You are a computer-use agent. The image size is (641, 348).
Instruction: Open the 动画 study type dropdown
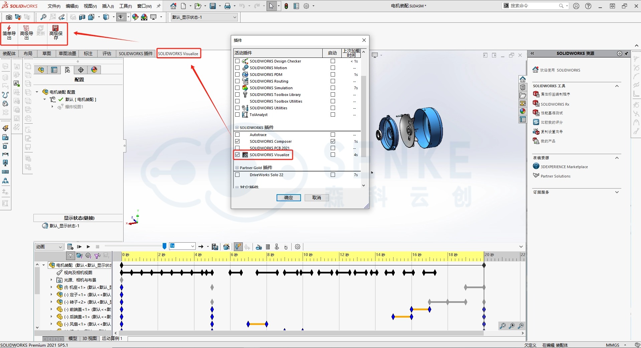[49, 247]
